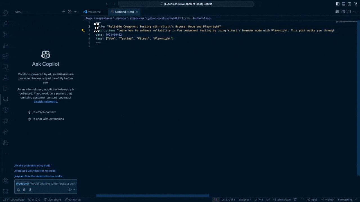Click the sparkle code action icon on line 3
Viewport: 360px width, 202px height.
pyautogui.click(x=83, y=30)
